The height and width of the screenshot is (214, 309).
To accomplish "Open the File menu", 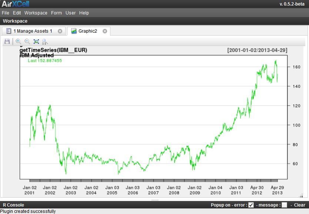I will click(6, 13).
